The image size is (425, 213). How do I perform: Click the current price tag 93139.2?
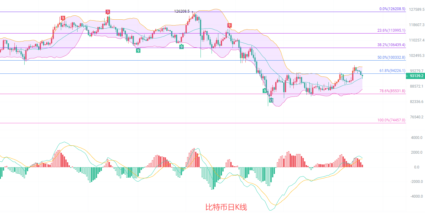point(415,76)
